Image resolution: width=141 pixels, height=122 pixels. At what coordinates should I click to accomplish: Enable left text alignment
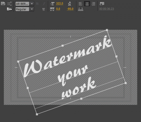(x=80, y=4)
